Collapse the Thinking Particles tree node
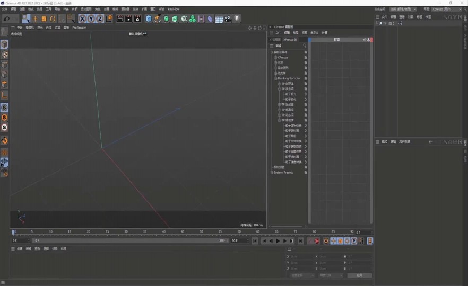The height and width of the screenshot is (286, 468). click(275, 78)
